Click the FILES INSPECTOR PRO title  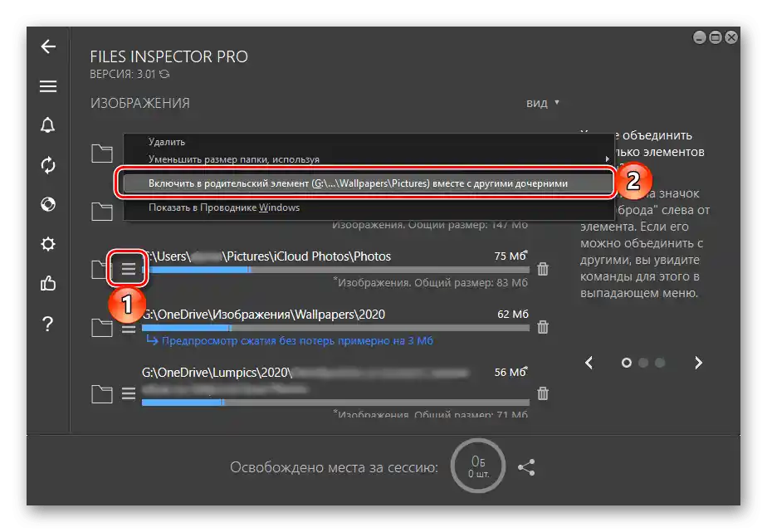[x=169, y=56]
